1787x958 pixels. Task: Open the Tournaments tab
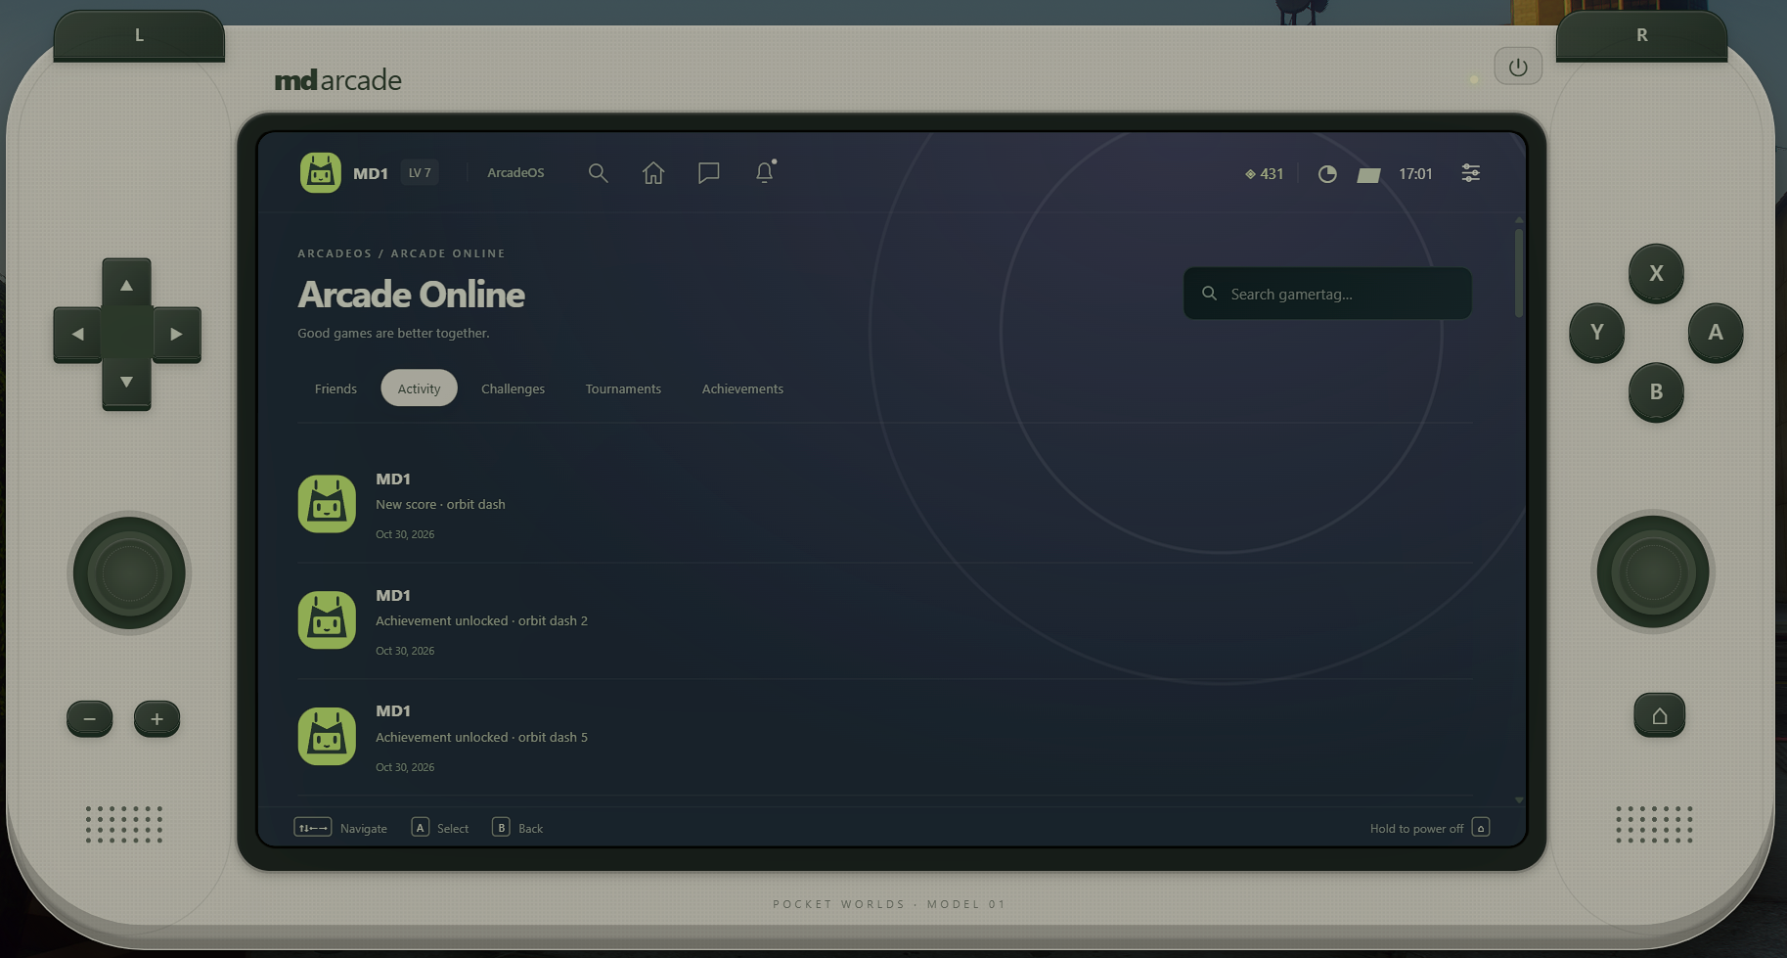click(623, 388)
